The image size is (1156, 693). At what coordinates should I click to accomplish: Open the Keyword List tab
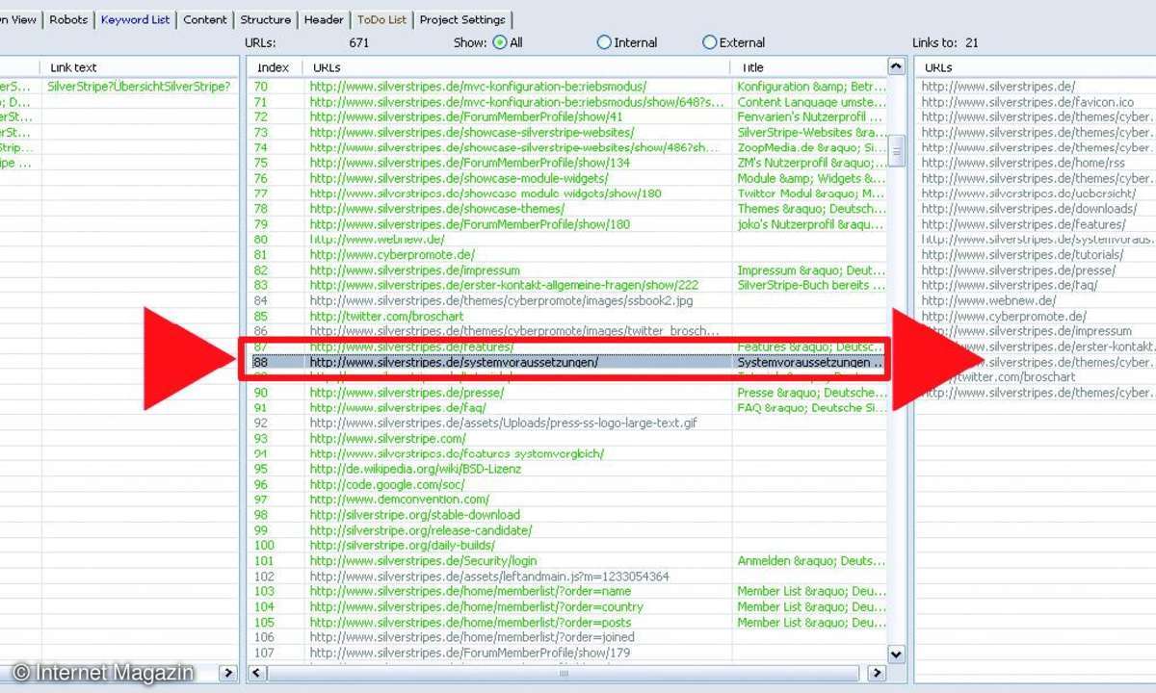pyautogui.click(x=135, y=19)
